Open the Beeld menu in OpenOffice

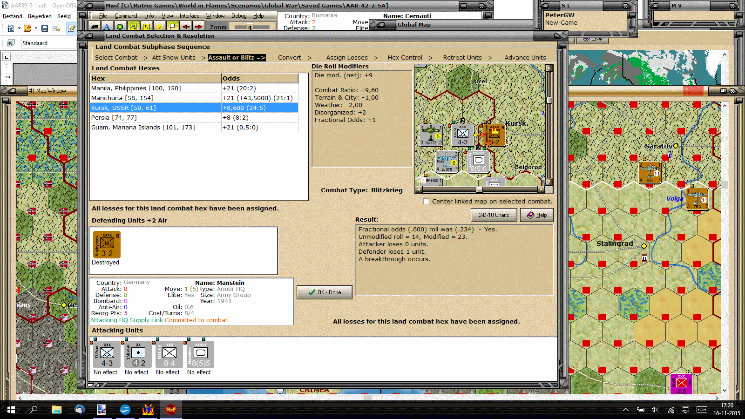[x=64, y=16]
